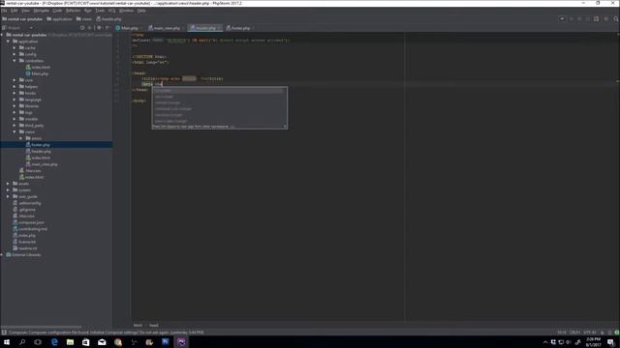Select main_view.php in the views folder
The height and width of the screenshot is (348, 620).
(x=45, y=164)
